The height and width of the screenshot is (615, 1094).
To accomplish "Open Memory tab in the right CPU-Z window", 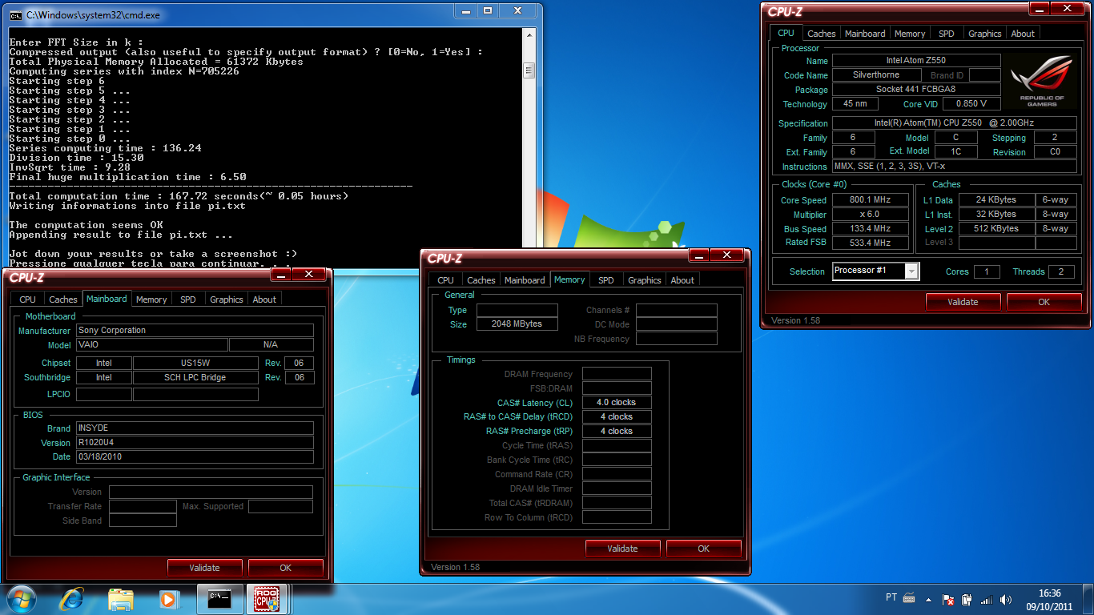I will [x=910, y=34].
